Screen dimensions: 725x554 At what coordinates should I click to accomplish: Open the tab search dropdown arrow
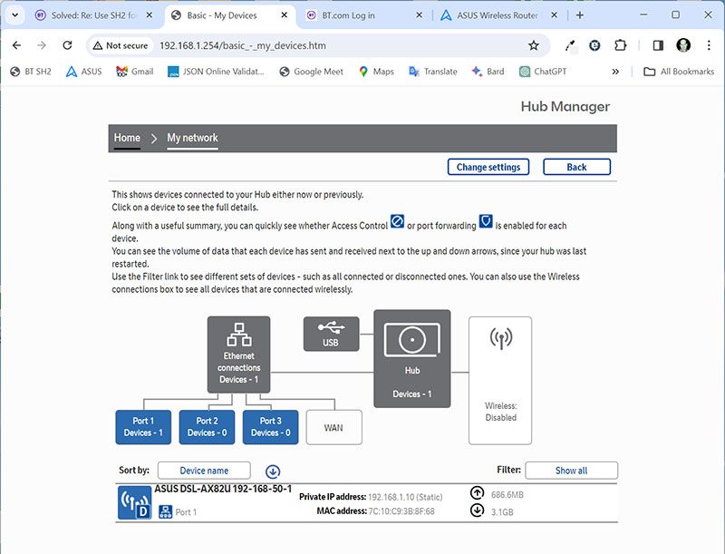(x=14, y=15)
